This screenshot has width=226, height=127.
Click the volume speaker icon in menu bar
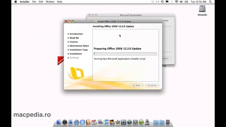(x=181, y=2)
